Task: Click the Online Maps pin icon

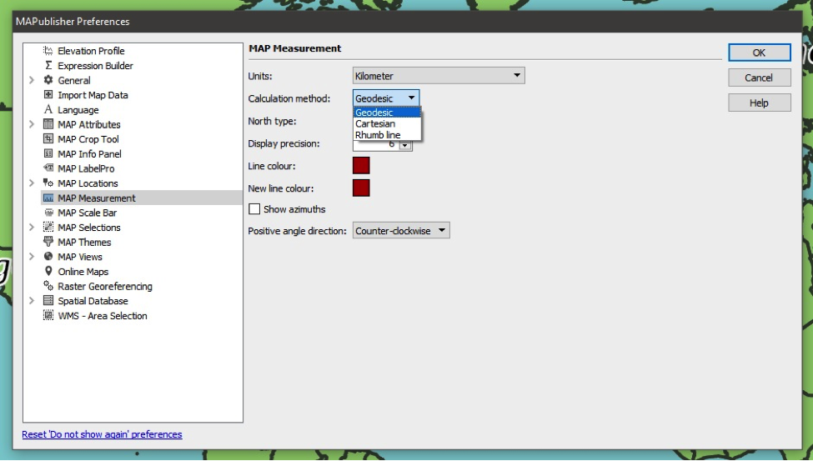Action: (x=48, y=271)
